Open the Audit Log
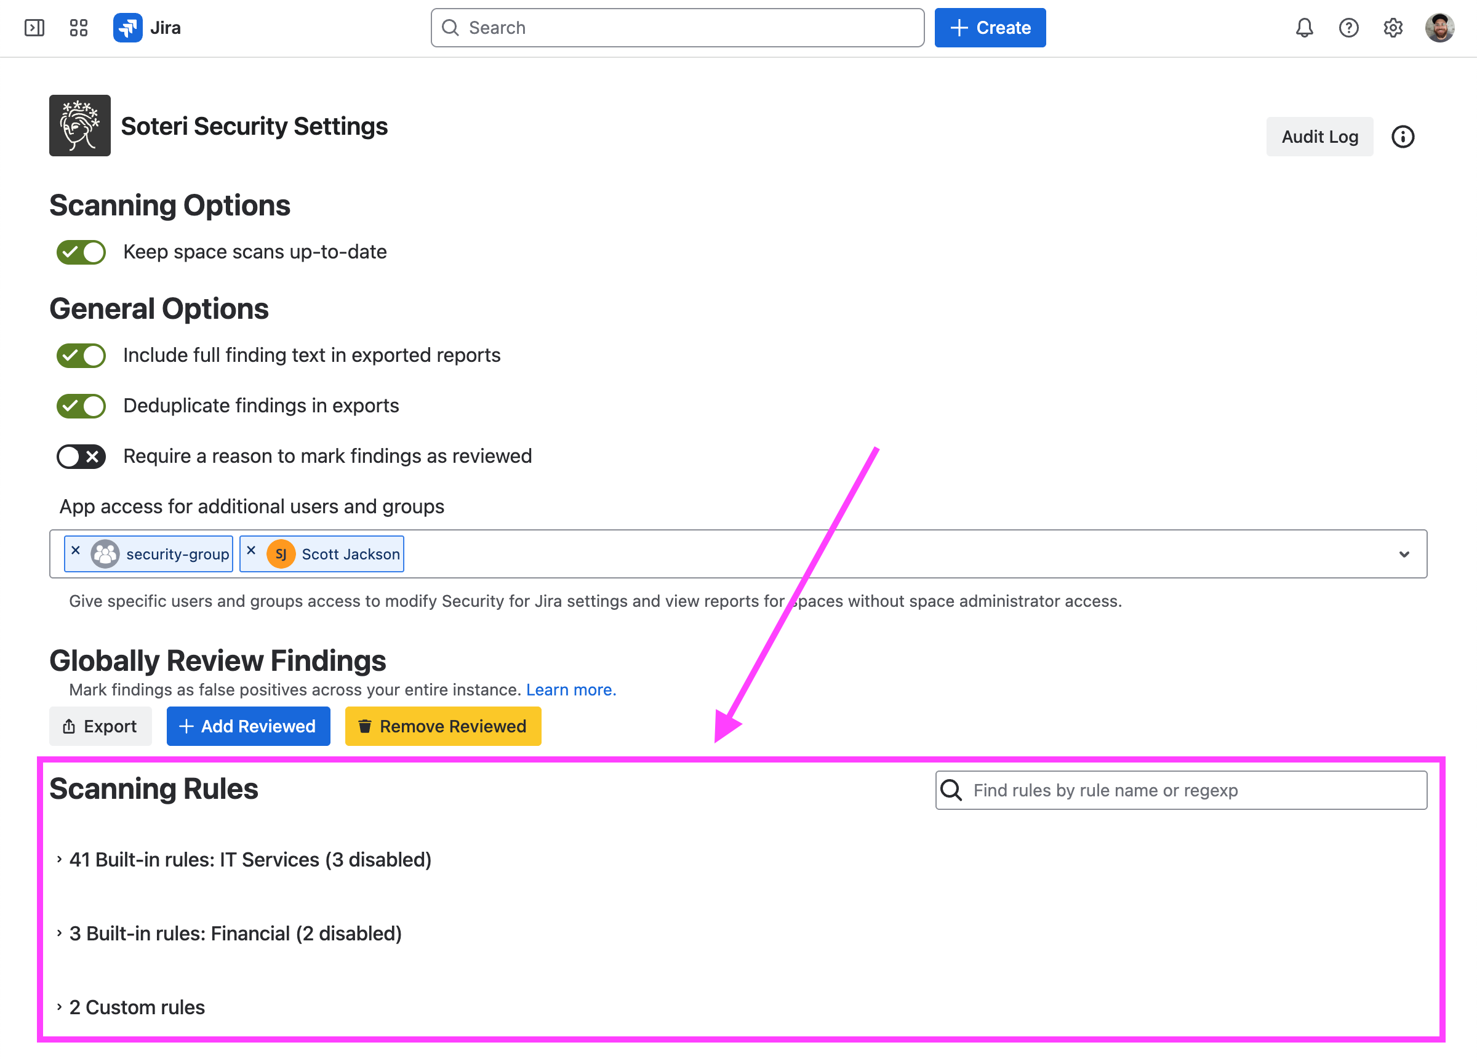The image size is (1477, 1061). tap(1319, 137)
